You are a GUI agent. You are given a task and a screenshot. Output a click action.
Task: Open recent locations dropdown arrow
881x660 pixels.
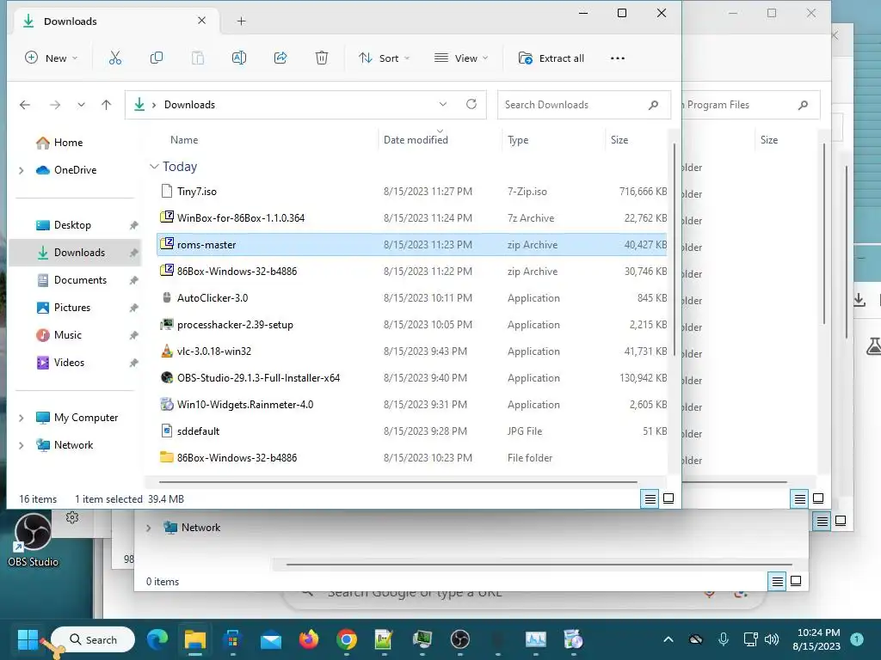81,105
